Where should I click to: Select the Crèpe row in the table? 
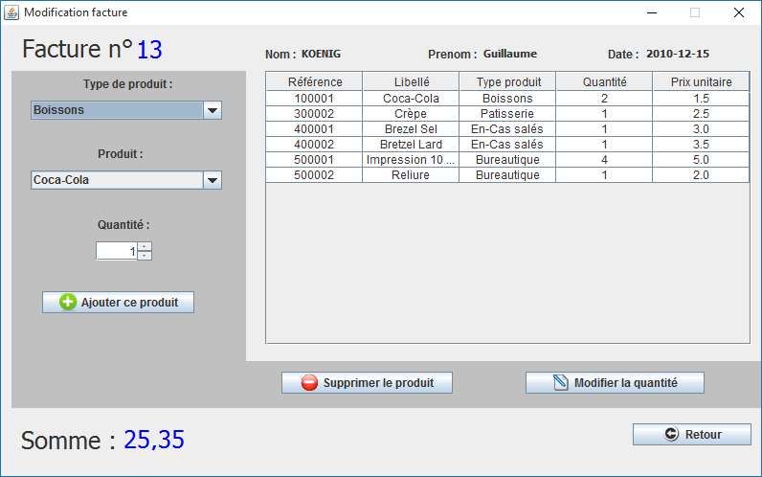[411, 114]
